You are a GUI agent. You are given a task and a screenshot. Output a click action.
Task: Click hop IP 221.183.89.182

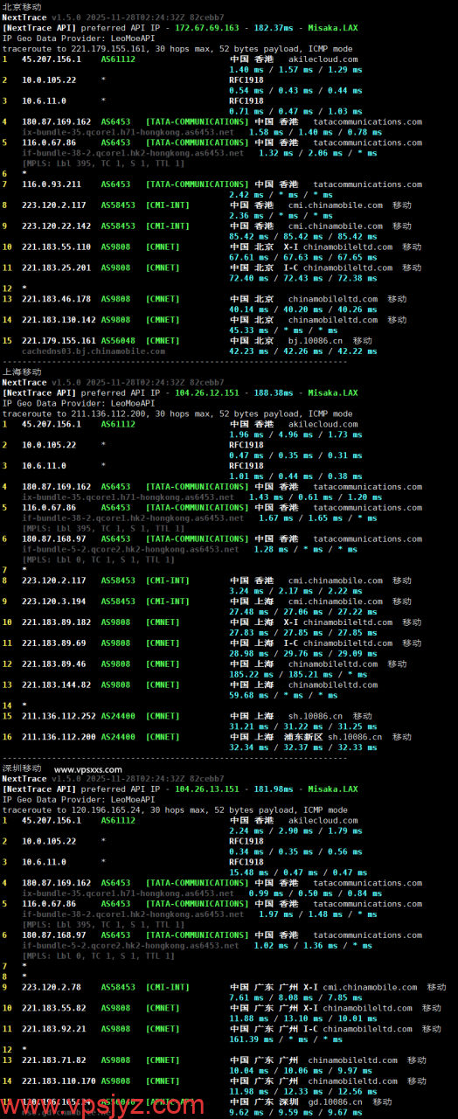[x=57, y=622]
